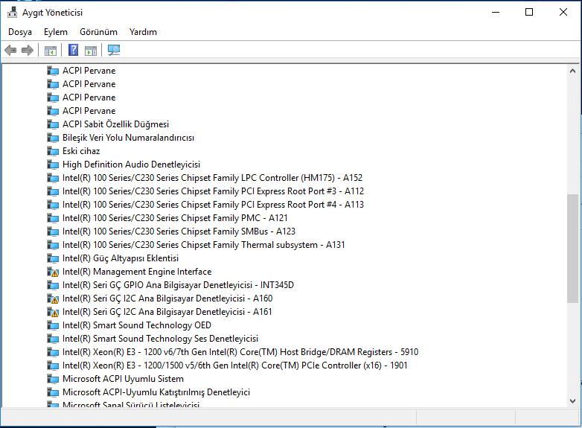The image size is (582, 428).
Task: Click the icon beside Intel(R) Güç Altyapısı Eklentisi
Action: point(53,258)
